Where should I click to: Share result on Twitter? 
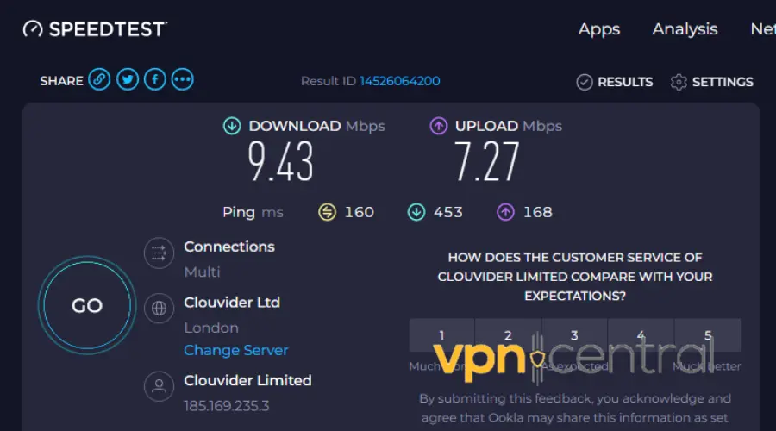[x=128, y=80]
